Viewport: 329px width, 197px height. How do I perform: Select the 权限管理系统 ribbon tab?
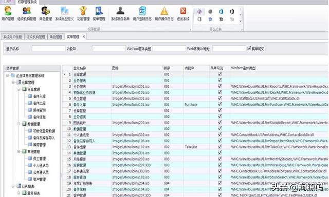(x=27, y=2)
